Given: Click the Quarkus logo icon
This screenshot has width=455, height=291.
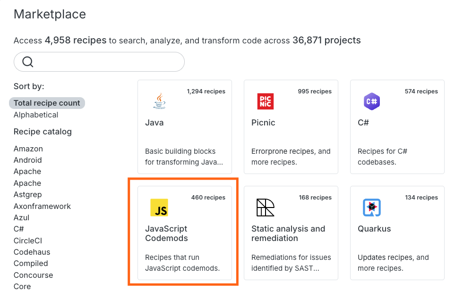Looking at the screenshot, I should pyautogui.click(x=371, y=208).
